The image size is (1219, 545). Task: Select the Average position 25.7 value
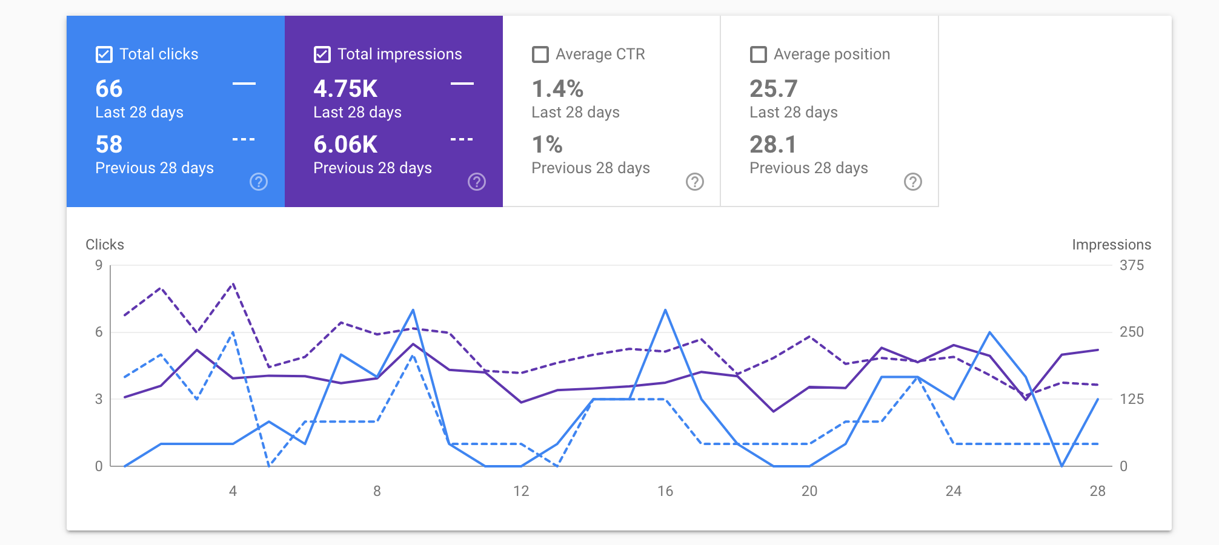(x=774, y=89)
